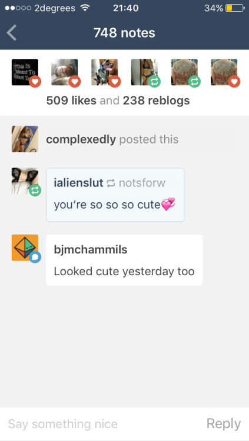This screenshot has height=441, width=249.
Task: Tap the last back-tattoo avatar with heart
Action: (x=224, y=72)
